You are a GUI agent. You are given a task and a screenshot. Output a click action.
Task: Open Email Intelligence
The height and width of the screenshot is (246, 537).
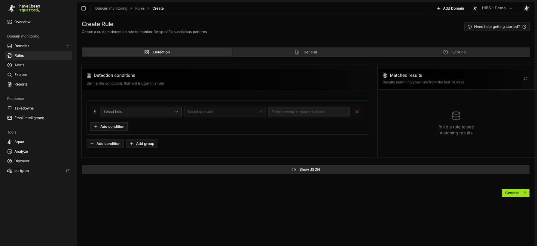pyautogui.click(x=38, y=118)
